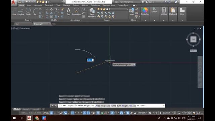Activate the Move tool
Screen dimensions: 215x121
[x=47, y=9]
